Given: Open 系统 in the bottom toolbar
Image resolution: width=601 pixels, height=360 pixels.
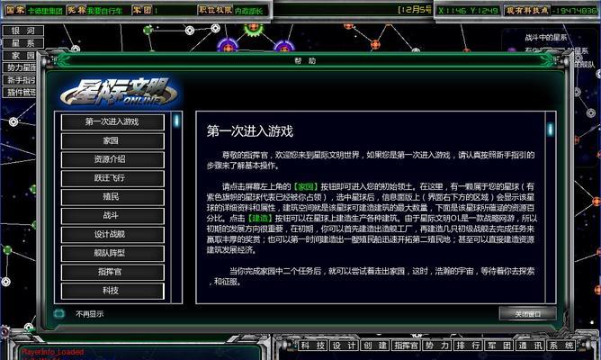Looking at the screenshot, I should 561,346.
